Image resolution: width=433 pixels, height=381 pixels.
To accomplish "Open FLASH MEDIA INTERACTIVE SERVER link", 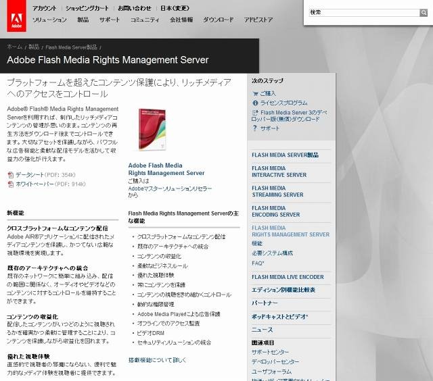I will click(279, 172).
